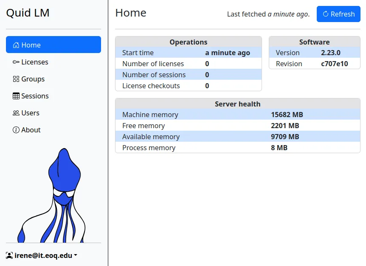Select the people icon beside Users
Screen dimensions: 366x266
[x=15, y=113]
